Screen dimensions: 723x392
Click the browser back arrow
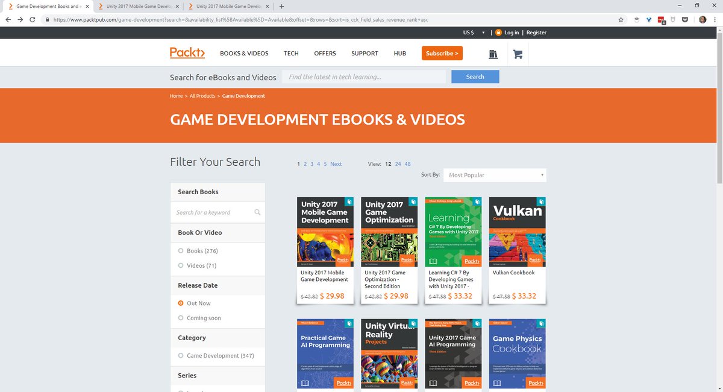coord(9,19)
